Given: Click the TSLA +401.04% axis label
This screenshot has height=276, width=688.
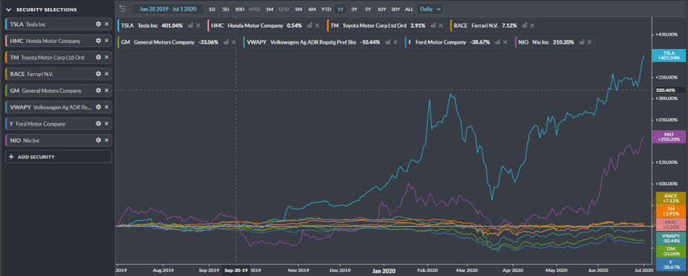Looking at the screenshot, I should [x=668, y=55].
